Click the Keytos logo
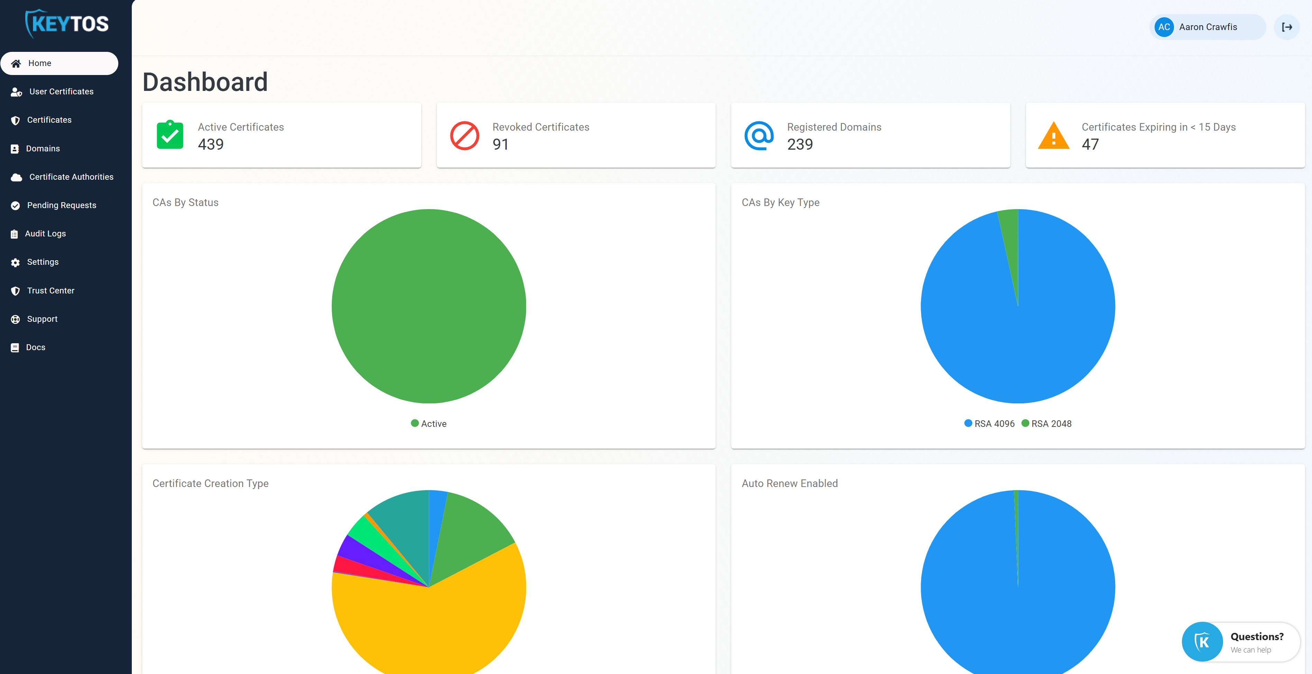This screenshot has height=674, width=1312. click(x=67, y=24)
